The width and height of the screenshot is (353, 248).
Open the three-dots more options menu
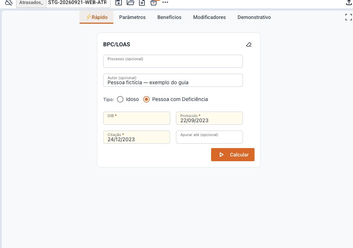click(165, 2)
